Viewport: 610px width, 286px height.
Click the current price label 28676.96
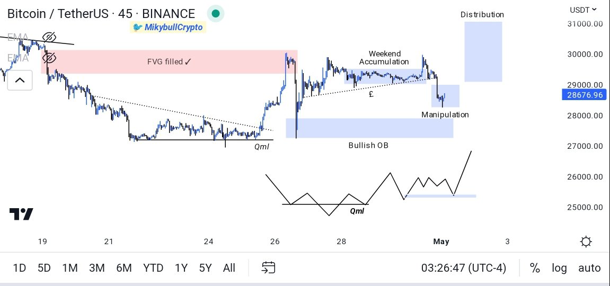[584, 95]
